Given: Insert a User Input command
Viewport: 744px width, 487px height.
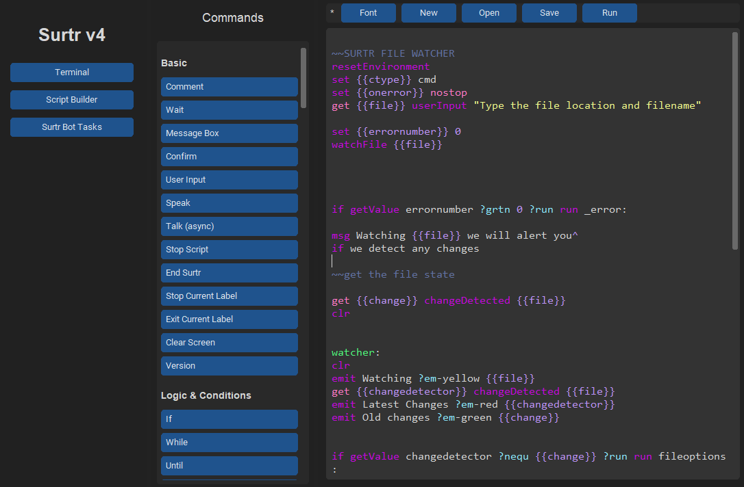Looking at the screenshot, I should pyautogui.click(x=229, y=180).
